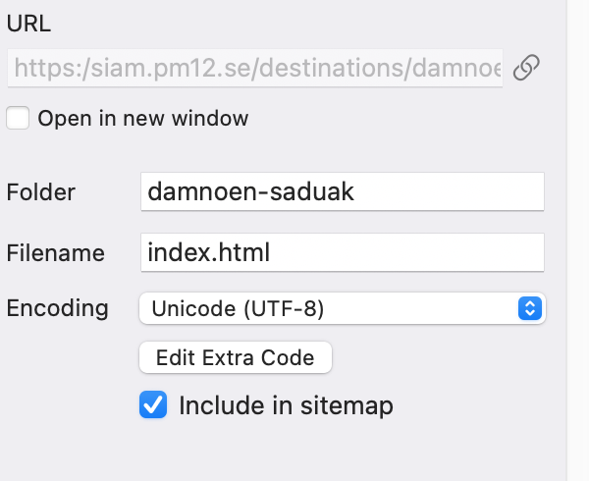
Task: Click the Encoding field label
Action: pos(57,307)
